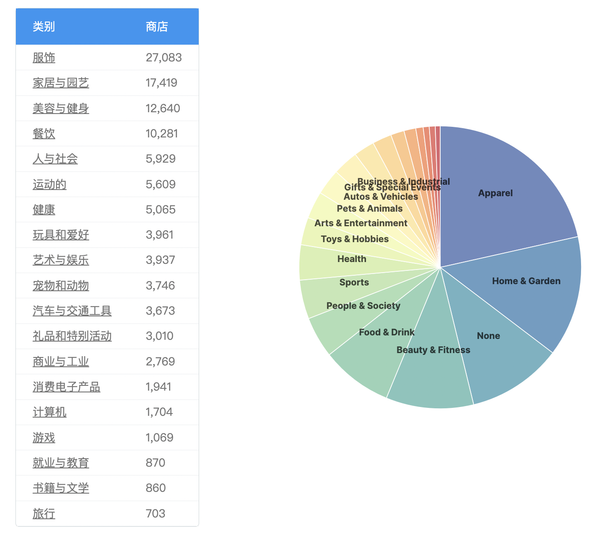Click the Arts & Entertainment pie slice label
This screenshot has width=589, height=540.
(361, 223)
